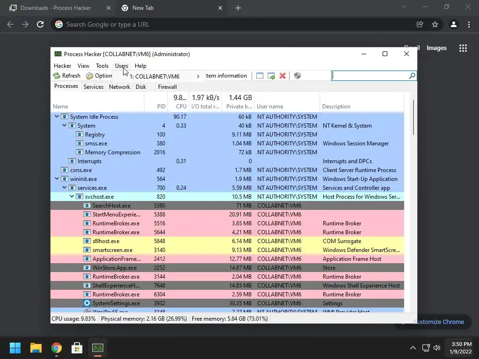Close the New Tab Chrome tab
The image size is (479, 359).
[x=220, y=8]
